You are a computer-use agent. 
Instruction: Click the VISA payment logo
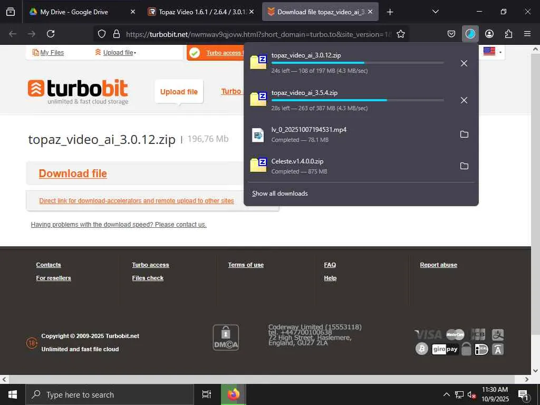(x=428, y=334)
